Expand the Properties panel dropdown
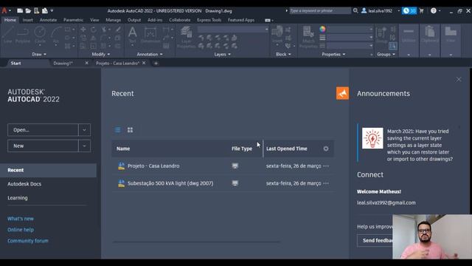Image resolution: width=472 pixels, height=266 pixels. click(333, 54)
